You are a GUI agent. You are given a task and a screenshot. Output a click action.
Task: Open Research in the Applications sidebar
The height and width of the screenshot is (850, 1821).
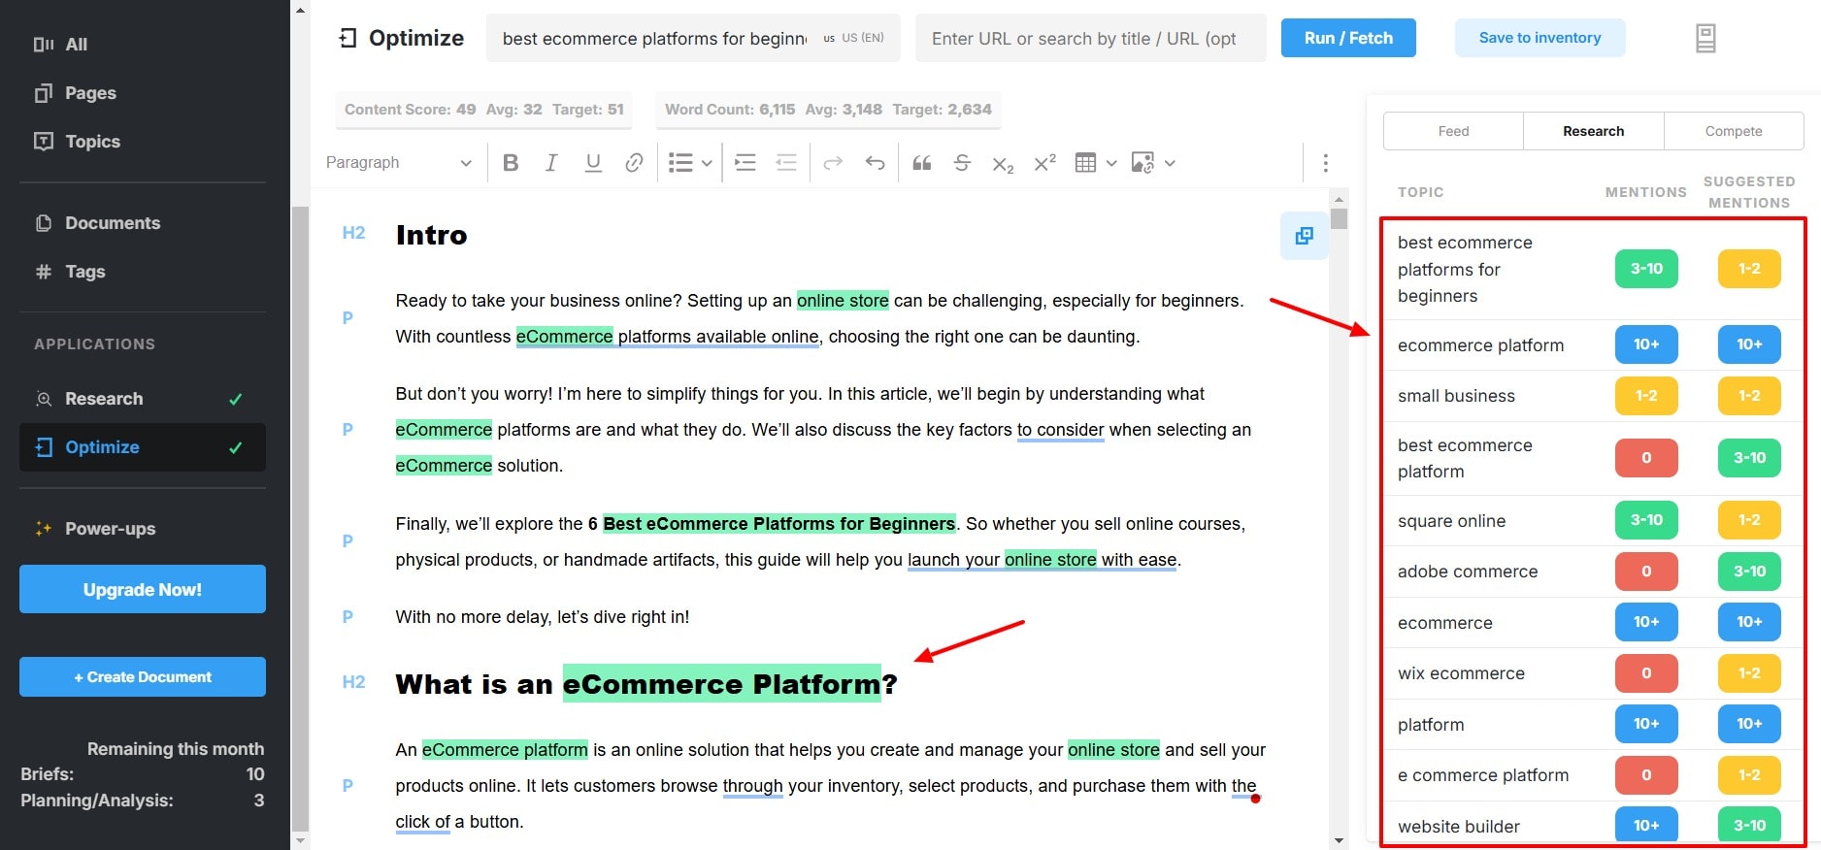pos(104,399)
